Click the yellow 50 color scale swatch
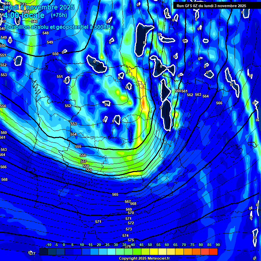The width and height of the screenshot is (261, 261). 145,252
